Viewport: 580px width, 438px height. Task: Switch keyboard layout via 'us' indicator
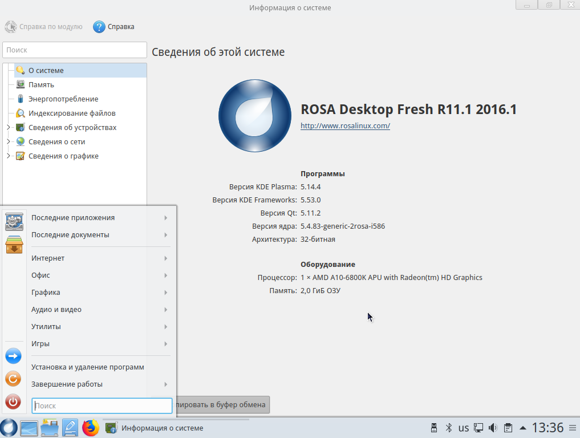pyautogui.click(x=464, y=428)
